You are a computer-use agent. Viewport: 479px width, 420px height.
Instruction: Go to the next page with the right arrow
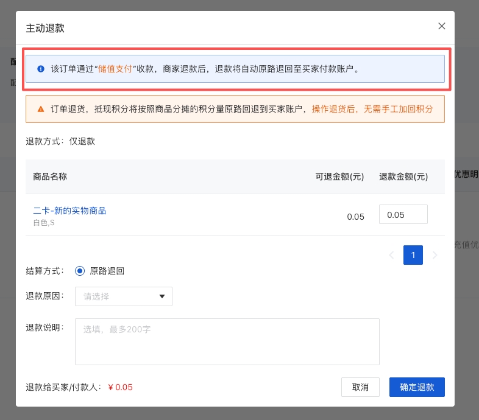[x=435, y=255]
